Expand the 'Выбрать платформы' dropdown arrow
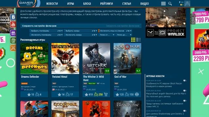This screenshot has height=117, width=209. 62,31
